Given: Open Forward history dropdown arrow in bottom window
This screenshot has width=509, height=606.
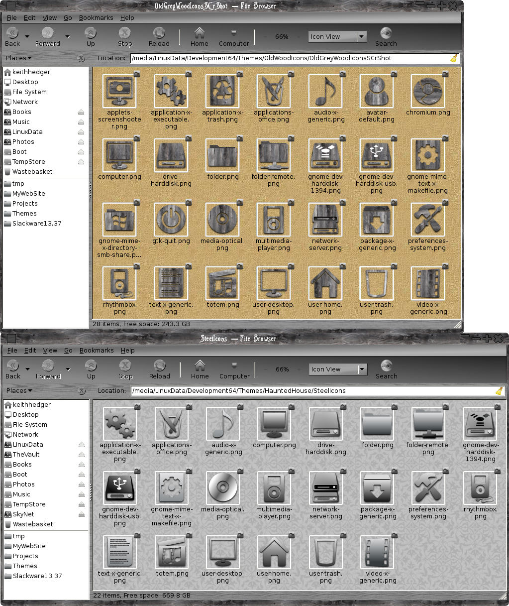Looking at the screenshot, I should pyautogui.click(x=68, y=369).
